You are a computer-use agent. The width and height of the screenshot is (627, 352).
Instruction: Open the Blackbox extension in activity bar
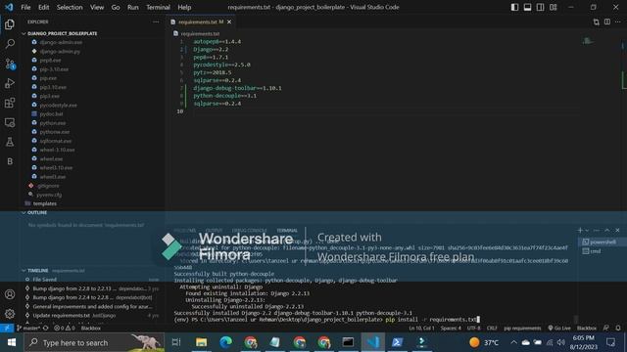click(10, 161)
